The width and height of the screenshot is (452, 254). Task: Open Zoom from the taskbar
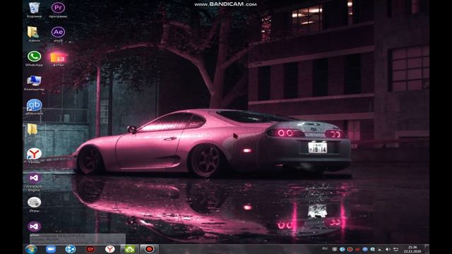click(x=51, y=249)
